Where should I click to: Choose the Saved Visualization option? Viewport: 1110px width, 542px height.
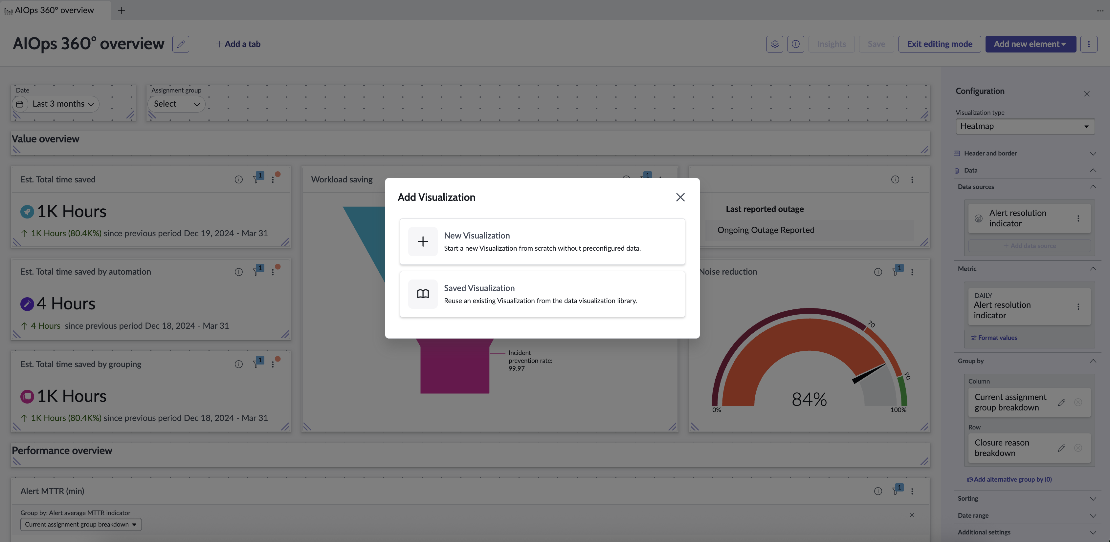click(542, 294)
